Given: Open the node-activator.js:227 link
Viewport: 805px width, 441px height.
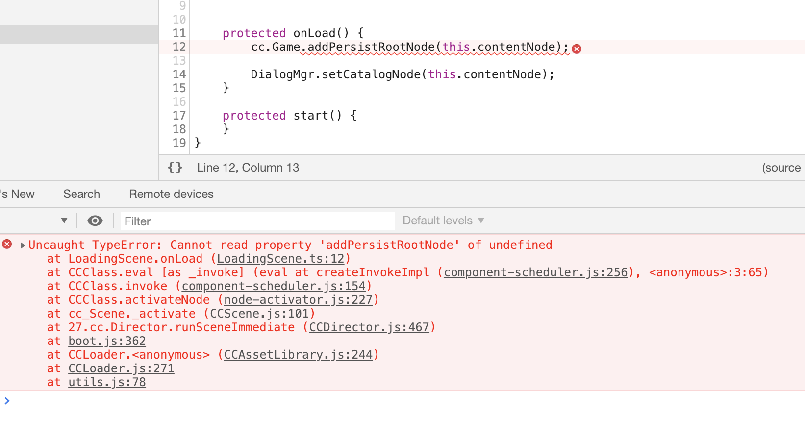Looking at the screenshot, I should coord(298,300).
